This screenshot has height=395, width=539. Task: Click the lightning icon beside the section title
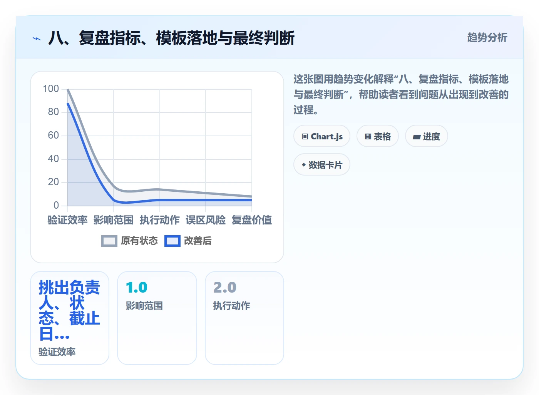[37, 38]
